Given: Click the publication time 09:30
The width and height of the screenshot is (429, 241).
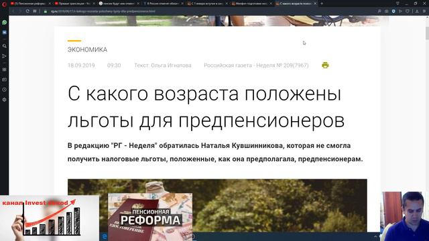Looking at the screenshot, I should (x=114, y=66).
